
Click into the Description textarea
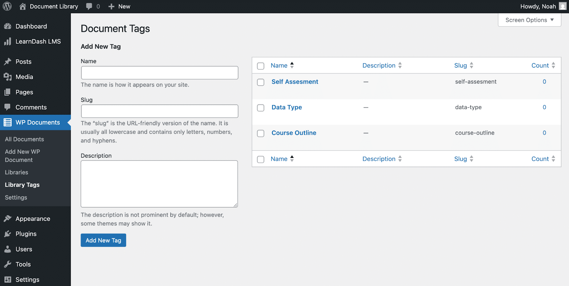point(159,184)
